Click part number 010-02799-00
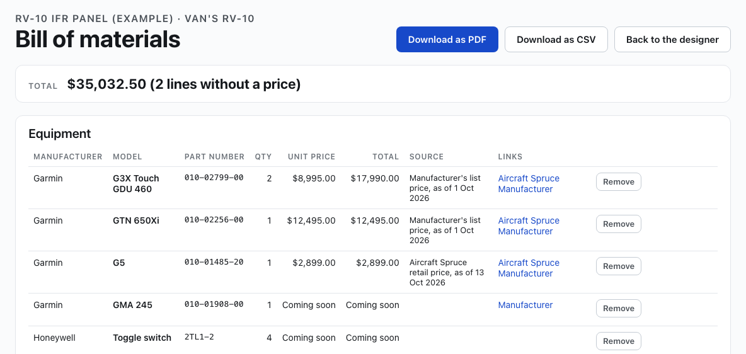The height and width of the screenshot is (354, 746). [214, 178]
